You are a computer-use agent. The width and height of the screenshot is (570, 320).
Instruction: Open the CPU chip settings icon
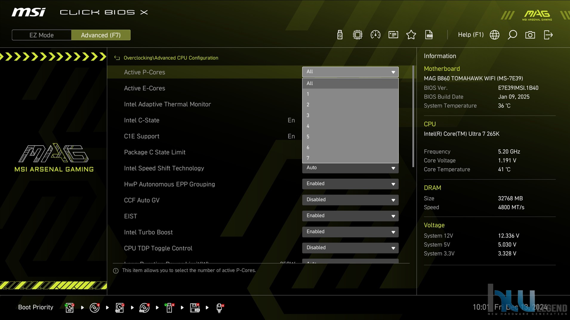357,35
